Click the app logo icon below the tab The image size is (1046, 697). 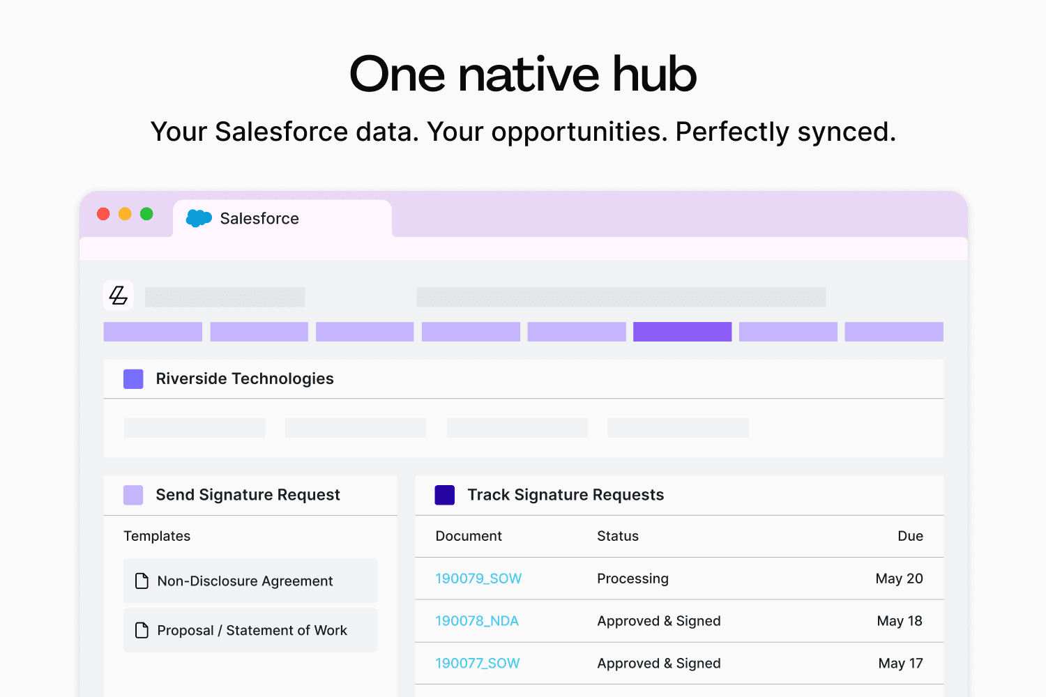coord(119,296)
